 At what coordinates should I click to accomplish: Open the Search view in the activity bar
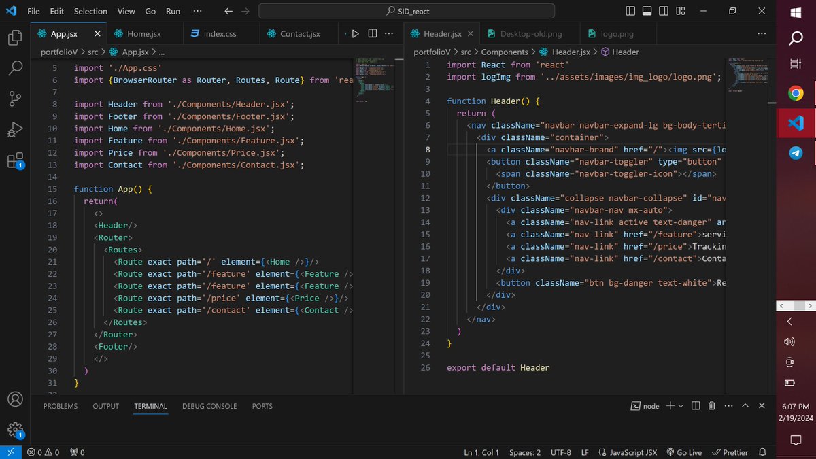tap(15, 68)
